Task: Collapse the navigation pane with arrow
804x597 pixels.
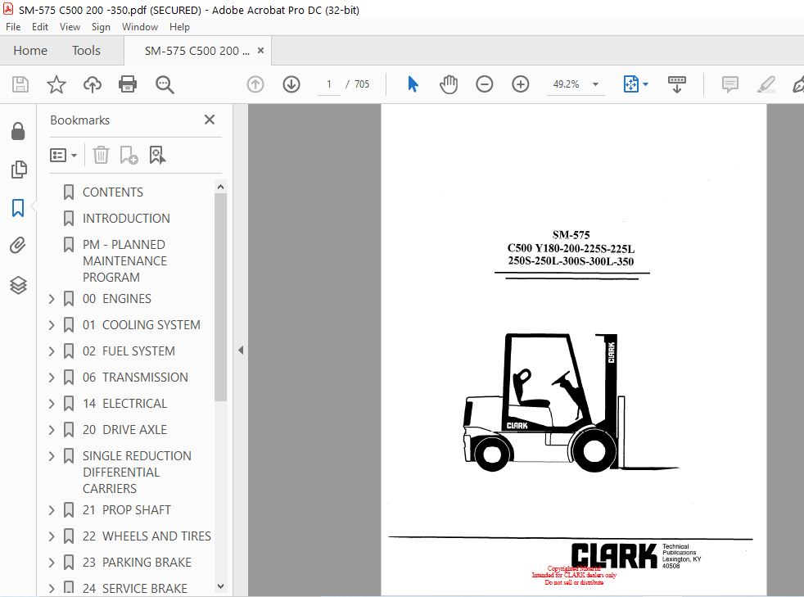Action: click(x=241, y=351)
